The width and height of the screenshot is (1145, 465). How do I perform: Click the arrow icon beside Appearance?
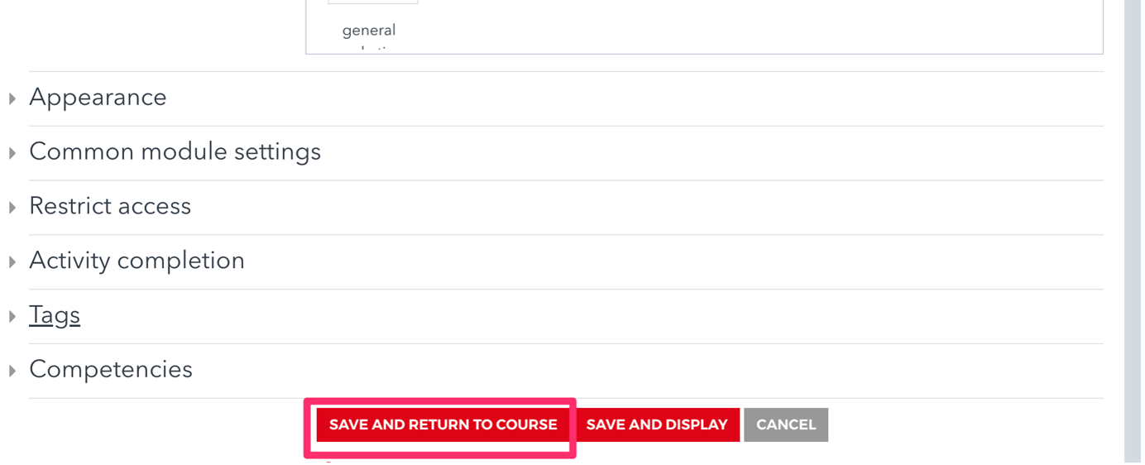coord(12,98)
